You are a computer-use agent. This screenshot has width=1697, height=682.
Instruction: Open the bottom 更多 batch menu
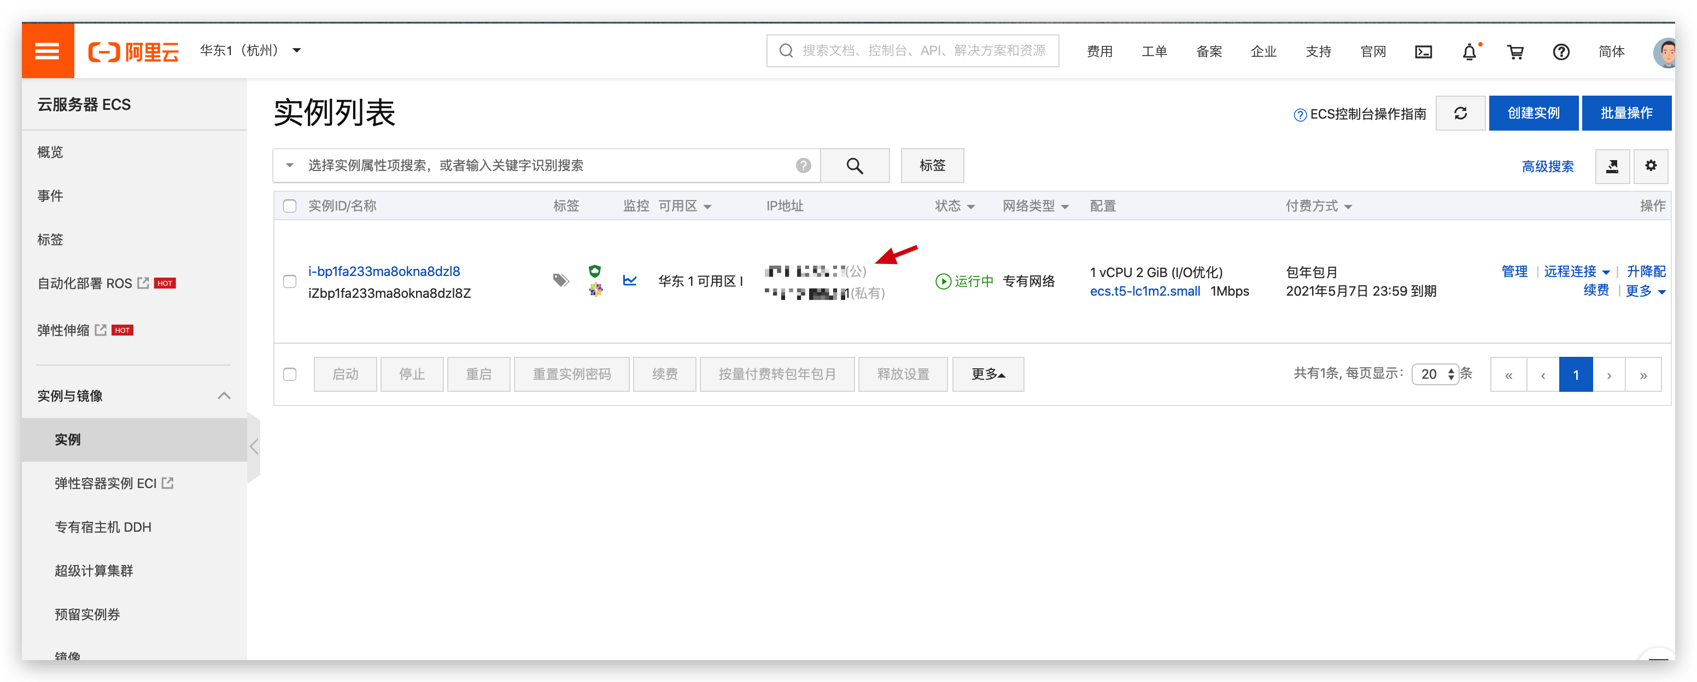(988, 374)
